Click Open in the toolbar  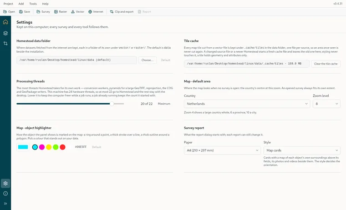tap(9, 12)
